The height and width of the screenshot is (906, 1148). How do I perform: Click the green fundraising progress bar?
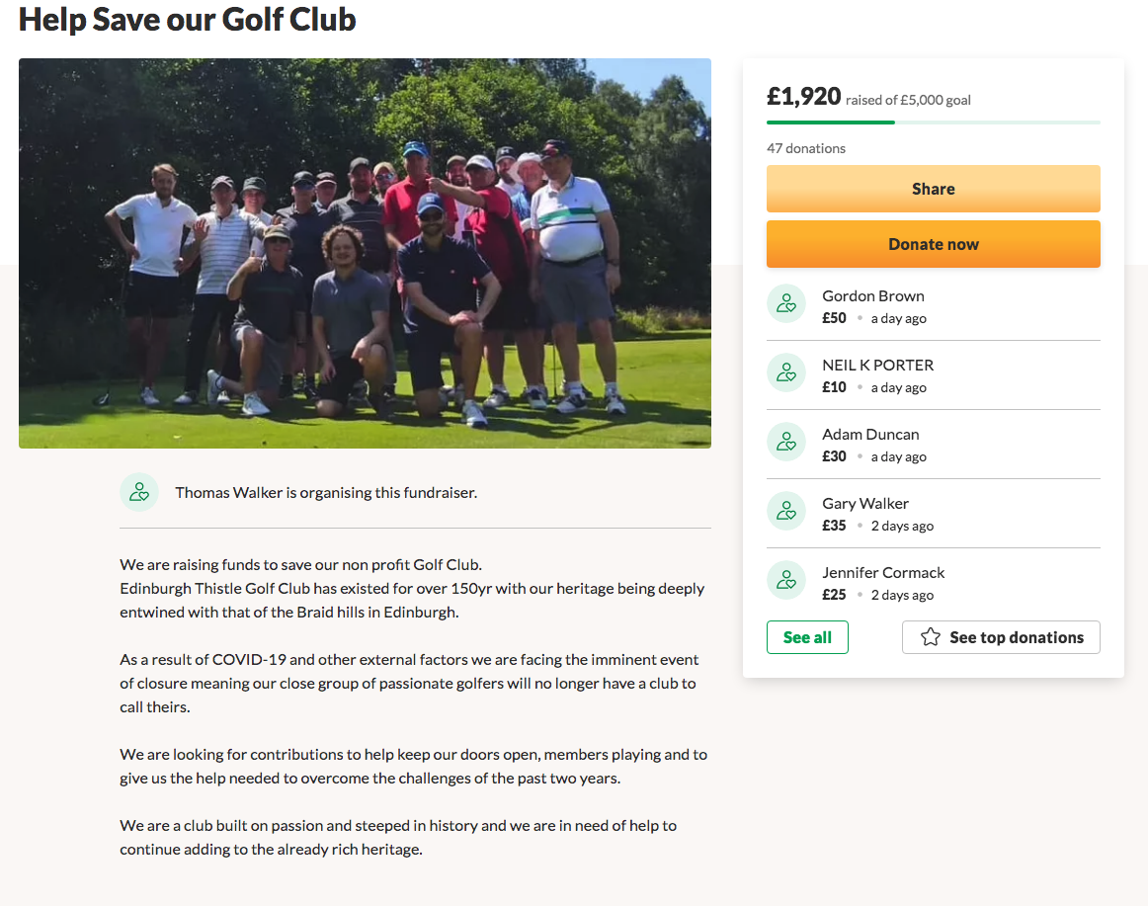[830, 122]
